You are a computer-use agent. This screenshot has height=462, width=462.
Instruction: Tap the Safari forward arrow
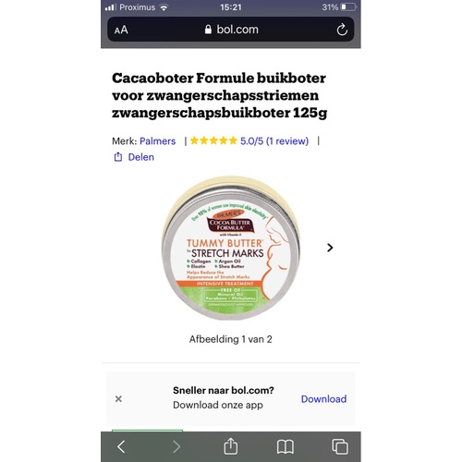(x=176, y=446)
